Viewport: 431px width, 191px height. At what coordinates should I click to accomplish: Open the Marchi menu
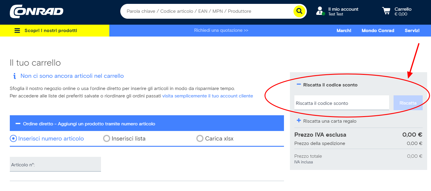(344, 31)
